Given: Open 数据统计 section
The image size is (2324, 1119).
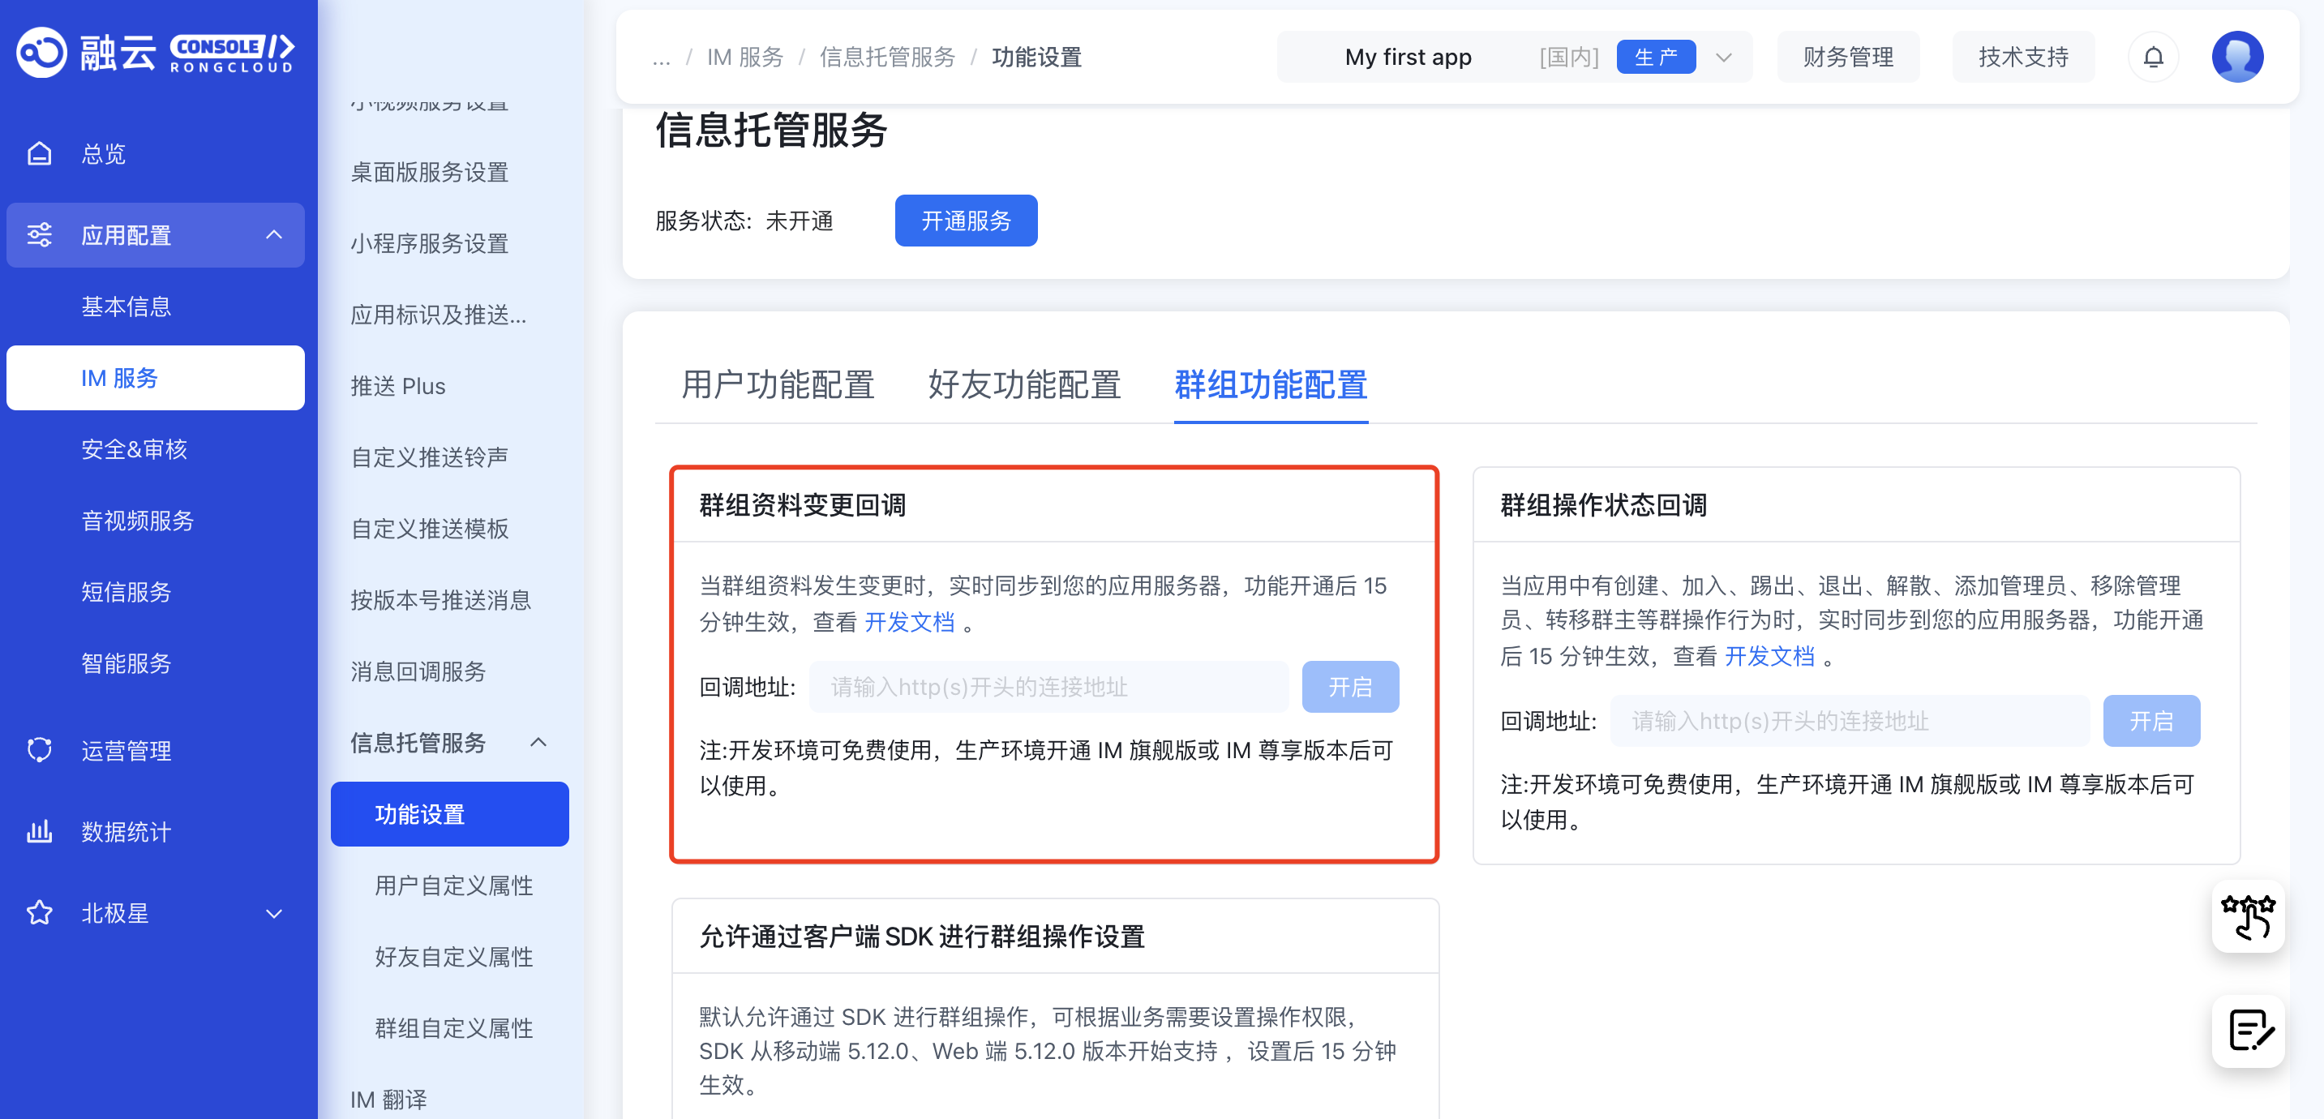Looking at the screenshot, I should (155, 831).
